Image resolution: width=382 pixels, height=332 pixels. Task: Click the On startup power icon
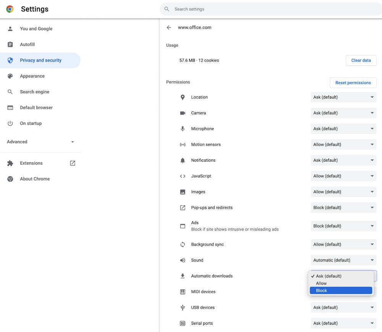pyautogui.click(x=10, y=123)
